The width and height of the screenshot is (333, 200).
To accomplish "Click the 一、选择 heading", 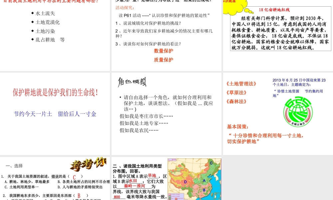I will [x=14, y=166].
